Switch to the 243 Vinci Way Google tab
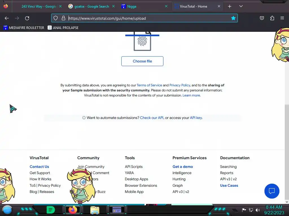The width and height of the screenshot is (289, 216). click(39, 6)
